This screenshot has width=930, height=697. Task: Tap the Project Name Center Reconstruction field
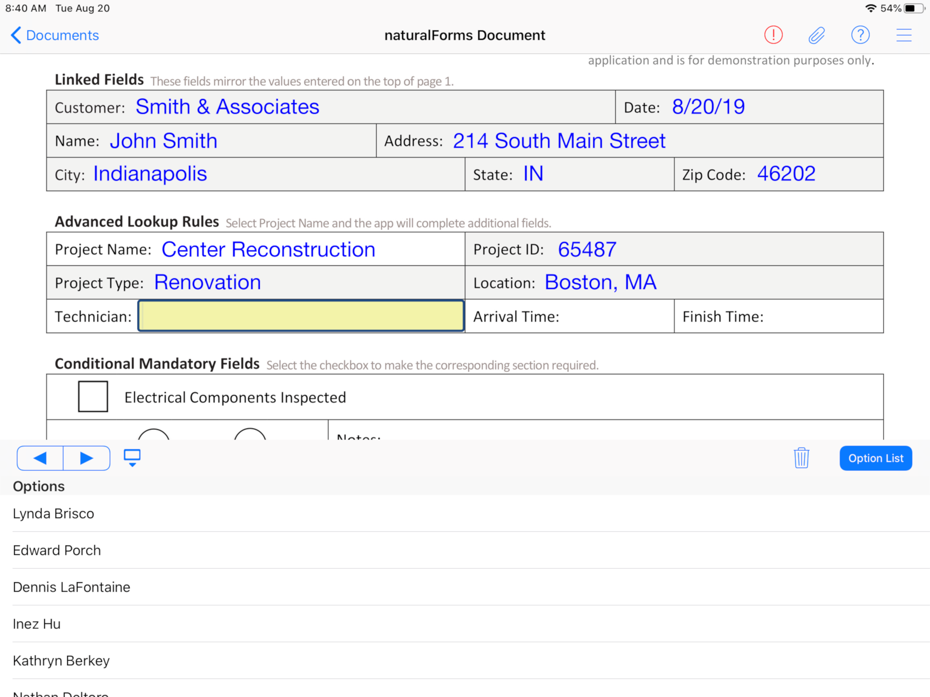[256, 249]
